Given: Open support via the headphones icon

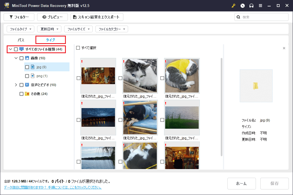Looking at the screenshot, I should coord(251,6).
